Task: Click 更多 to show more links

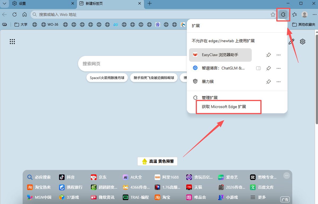Action: pyautogui.click(x=258, y=197)
